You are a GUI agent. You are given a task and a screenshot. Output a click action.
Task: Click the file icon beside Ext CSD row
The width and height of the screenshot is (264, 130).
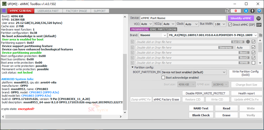point(132,42)
